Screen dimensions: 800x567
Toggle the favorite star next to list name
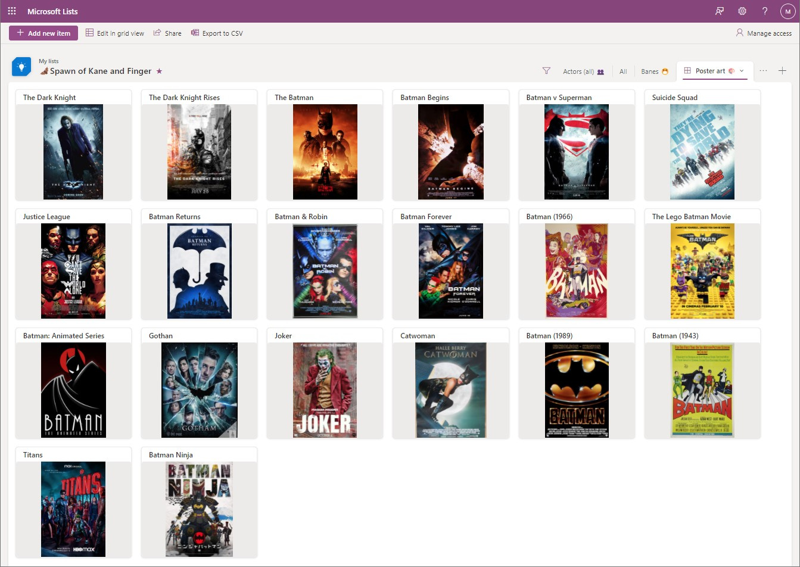tap(159, 71)
